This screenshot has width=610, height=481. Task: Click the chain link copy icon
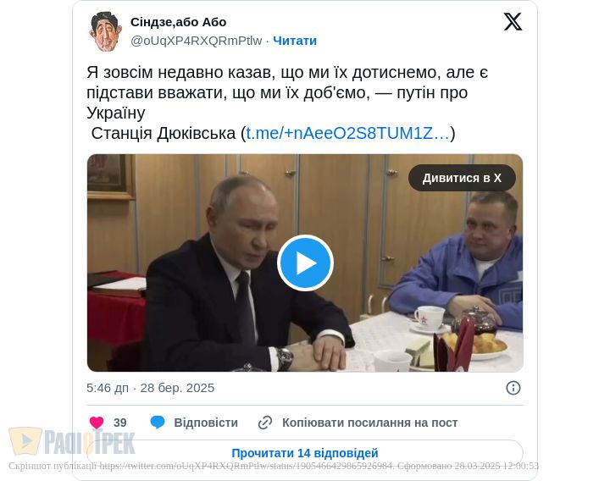265,423
